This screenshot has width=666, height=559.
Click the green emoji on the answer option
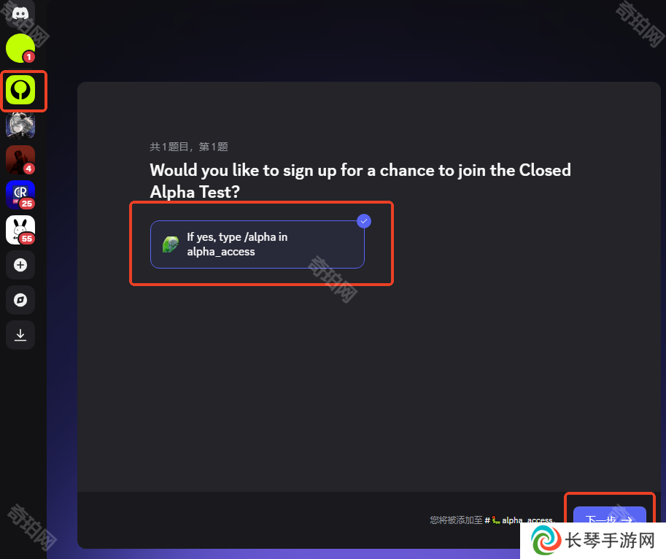pyautogui.click(x=171, y=244)
